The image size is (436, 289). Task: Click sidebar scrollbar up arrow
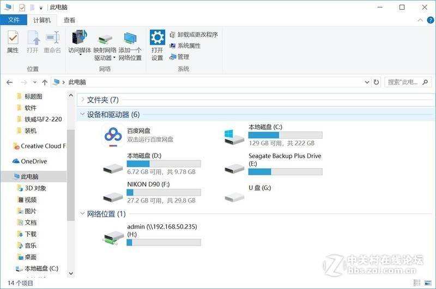tap(71, 95)
